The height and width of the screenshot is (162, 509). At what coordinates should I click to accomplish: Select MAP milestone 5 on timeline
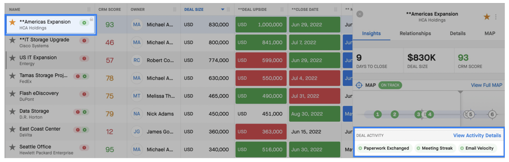coord(470,114)
